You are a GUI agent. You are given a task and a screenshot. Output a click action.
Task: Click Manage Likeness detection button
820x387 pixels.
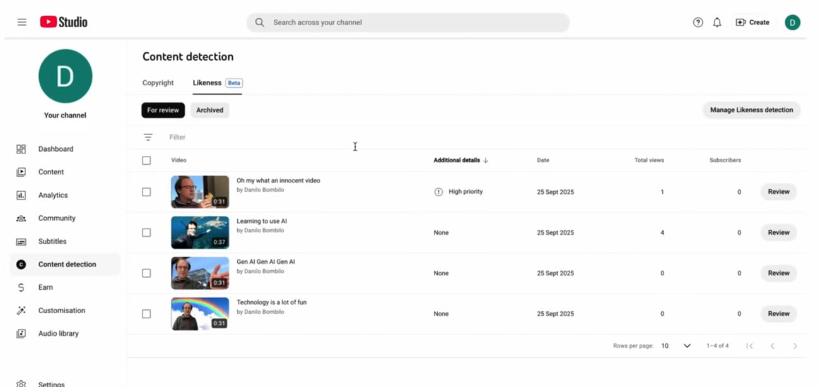point(751,110)
